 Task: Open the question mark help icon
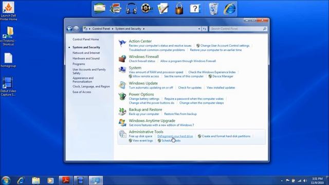click(195, 9)
